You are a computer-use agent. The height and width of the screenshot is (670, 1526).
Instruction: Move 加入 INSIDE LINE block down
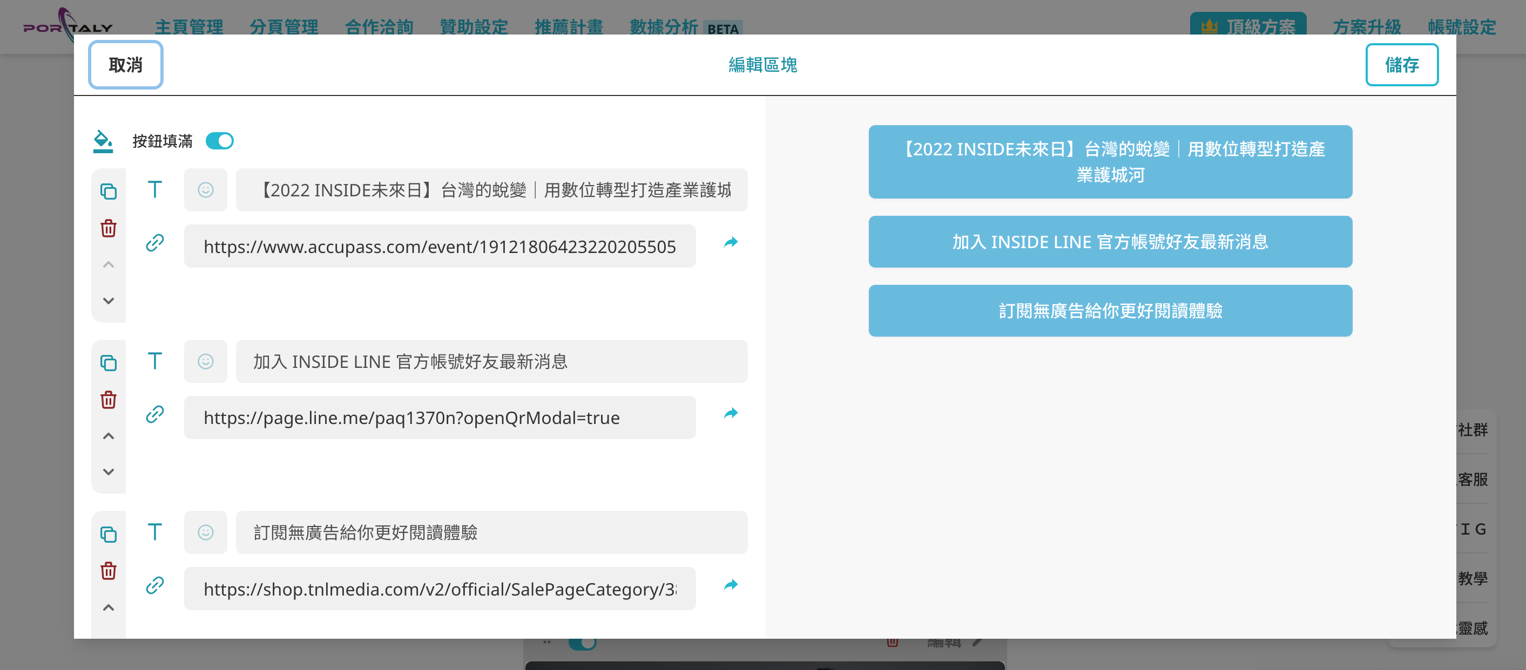pos(109,471)
